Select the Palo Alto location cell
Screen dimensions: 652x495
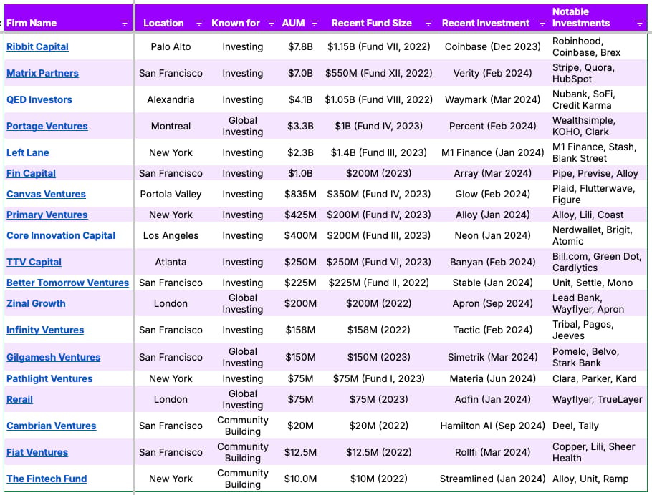(x=171, y=46)
